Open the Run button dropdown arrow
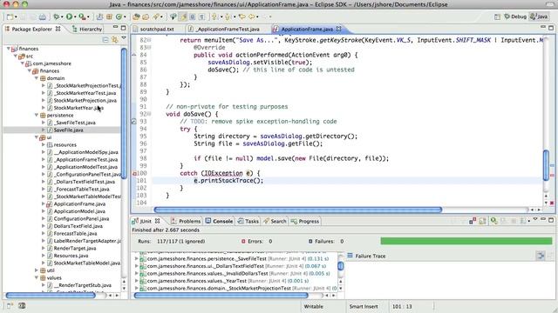The width and height of the screenshot is (558, 313). coord(75,17)
